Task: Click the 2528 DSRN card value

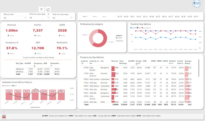Action: pos(62,30)
